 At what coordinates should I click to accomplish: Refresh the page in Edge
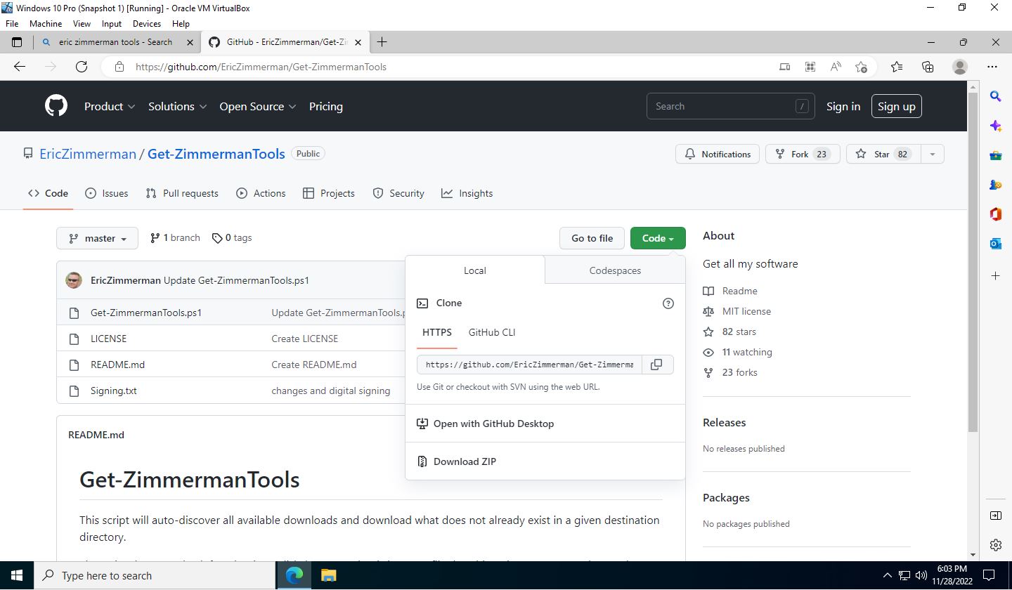coord(82,67)
